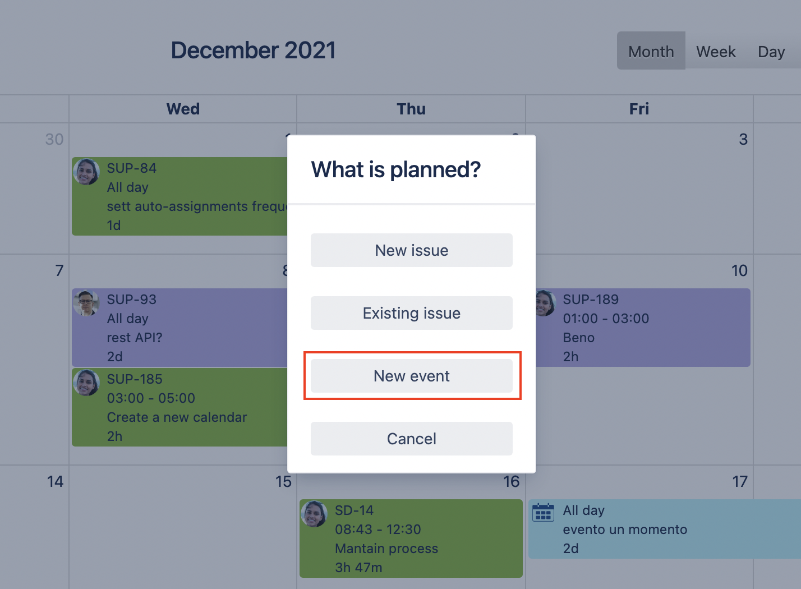Click the avatar on SUP-84 card
Viewport: 801px width, 589px height.
86,172
